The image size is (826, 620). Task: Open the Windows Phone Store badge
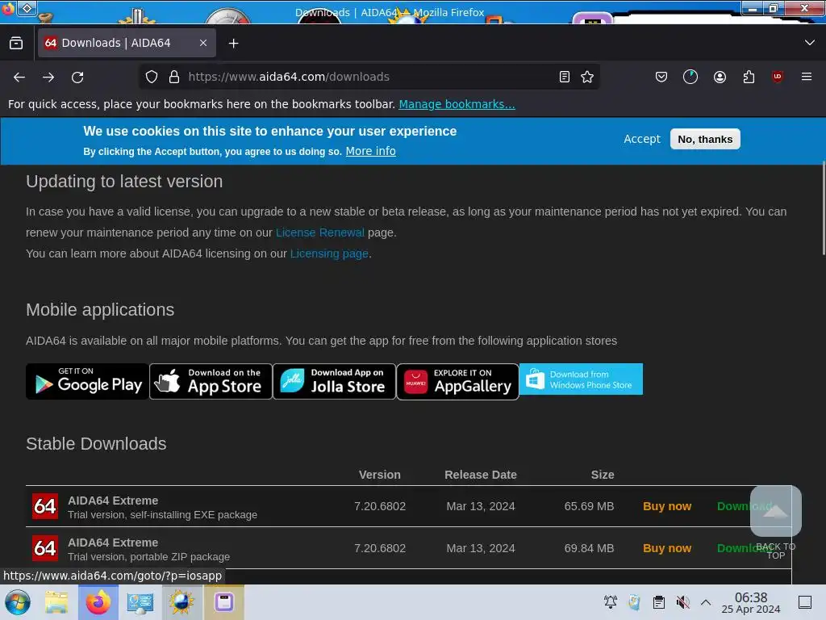click(581, 379)
